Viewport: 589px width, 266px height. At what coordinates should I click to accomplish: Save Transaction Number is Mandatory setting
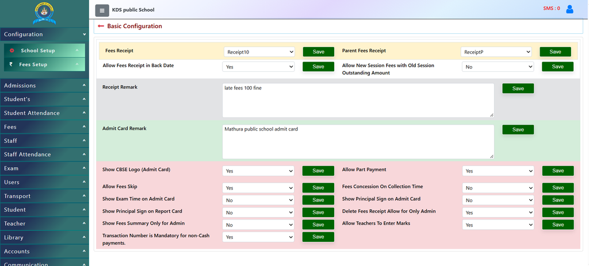318,237
